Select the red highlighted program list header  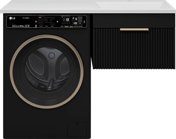click(x=41, y=16)
